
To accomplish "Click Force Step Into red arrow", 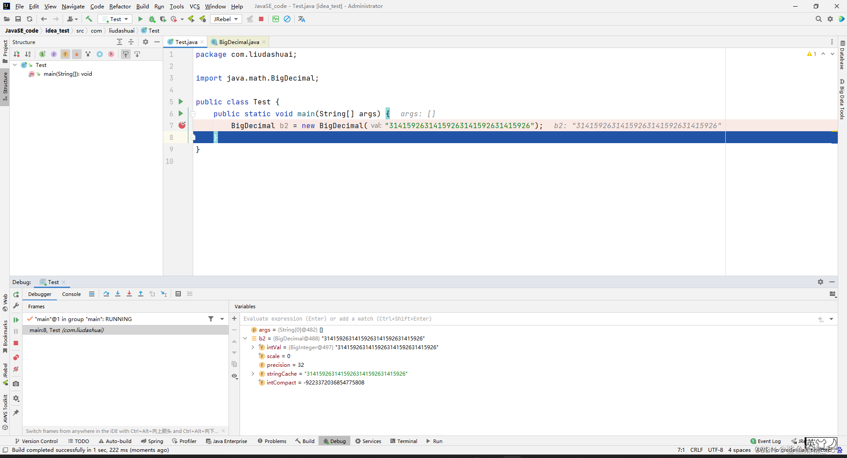I will (x=129, y=294).
